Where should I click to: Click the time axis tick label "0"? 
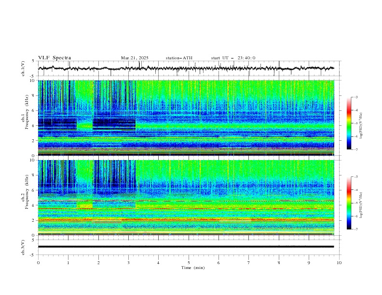tap(38, 263)
